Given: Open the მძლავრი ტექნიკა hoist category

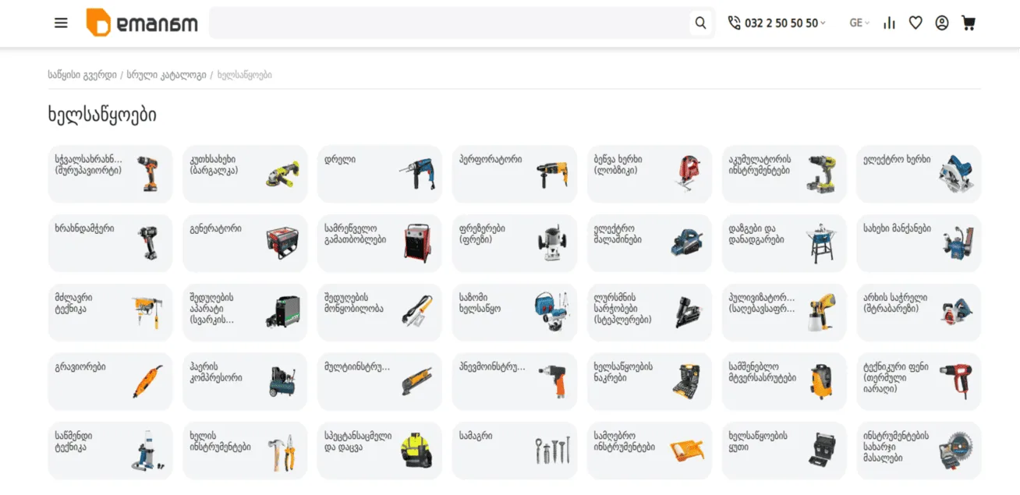Looking at the screenshot, I should point(110,313).
